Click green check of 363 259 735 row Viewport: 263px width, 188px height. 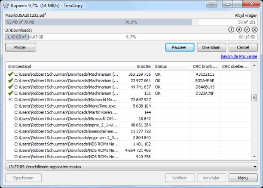11,74
